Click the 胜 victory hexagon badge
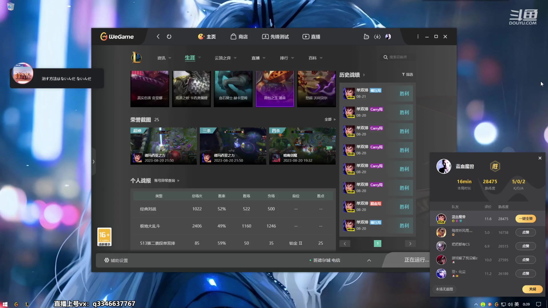The image size is (548, 308). tap(495, 166)
